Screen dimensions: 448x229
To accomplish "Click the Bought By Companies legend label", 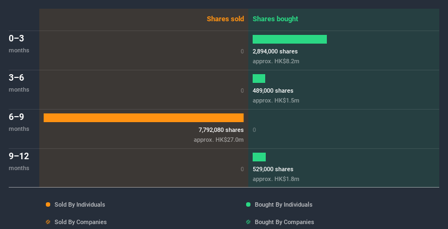I will click(284, 222).
